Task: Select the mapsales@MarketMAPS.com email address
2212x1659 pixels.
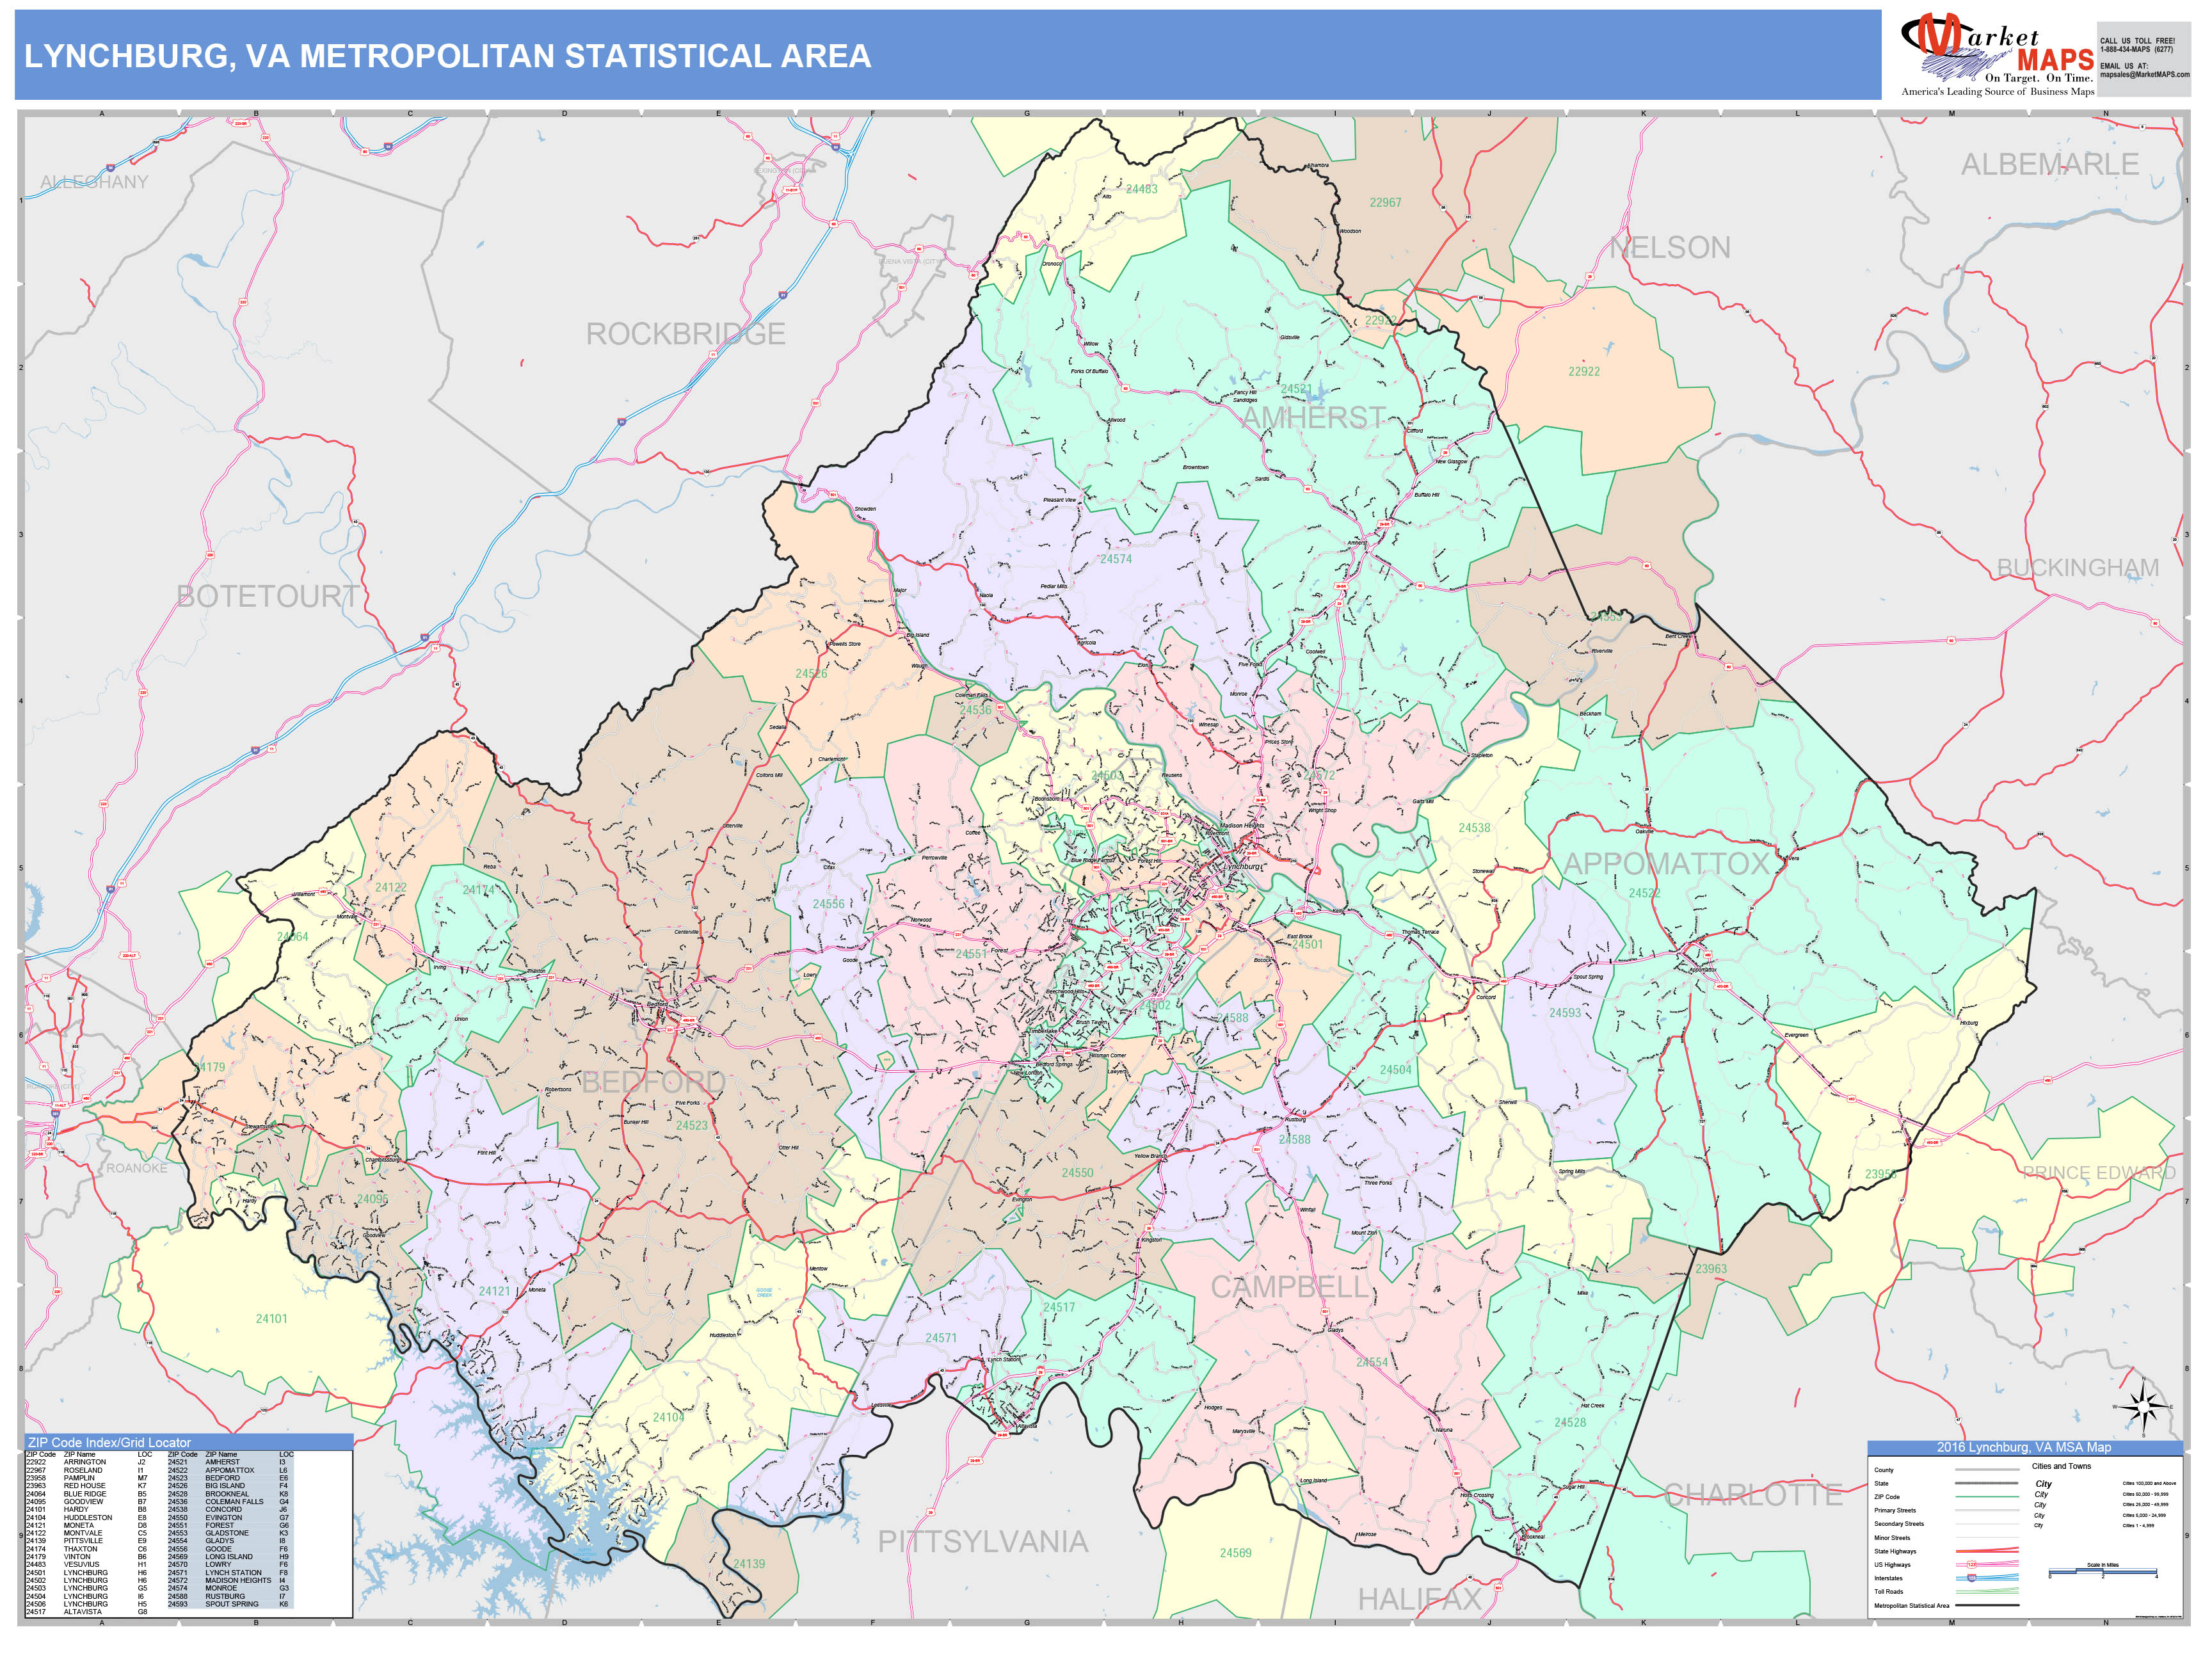Action: pyautogui.click(x=2144, y=75)
